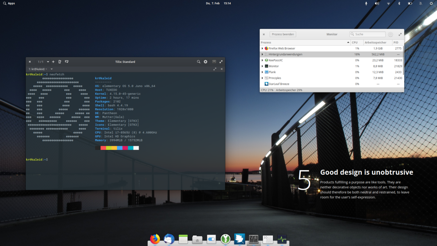Expand the Firefox Web Browser process row
437x246 pixels.
tap(262, 48)
